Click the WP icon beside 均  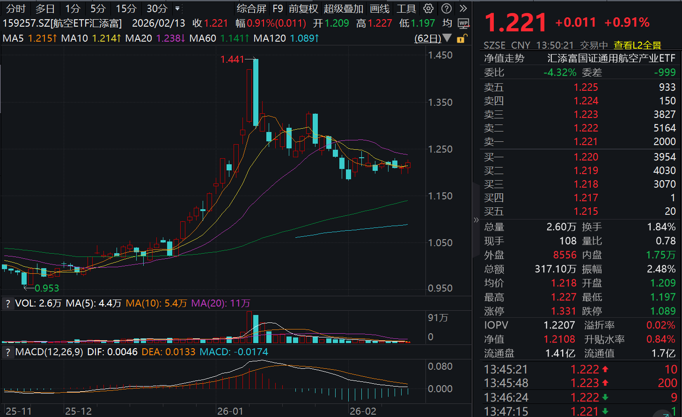coord(463,23)
